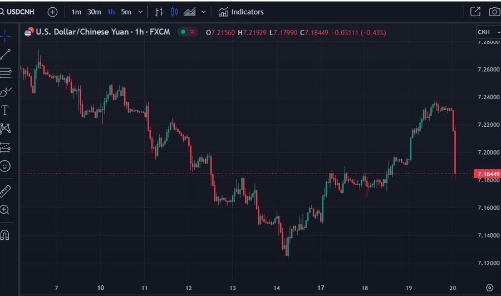Click the zoom in tool
The height and width of the screenshot is (296, 501).
(5, 210)
